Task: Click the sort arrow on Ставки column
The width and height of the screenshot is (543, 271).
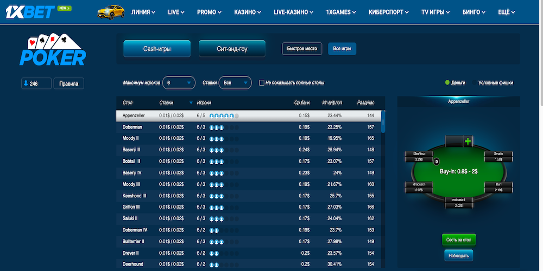Action: pos(191,103)
